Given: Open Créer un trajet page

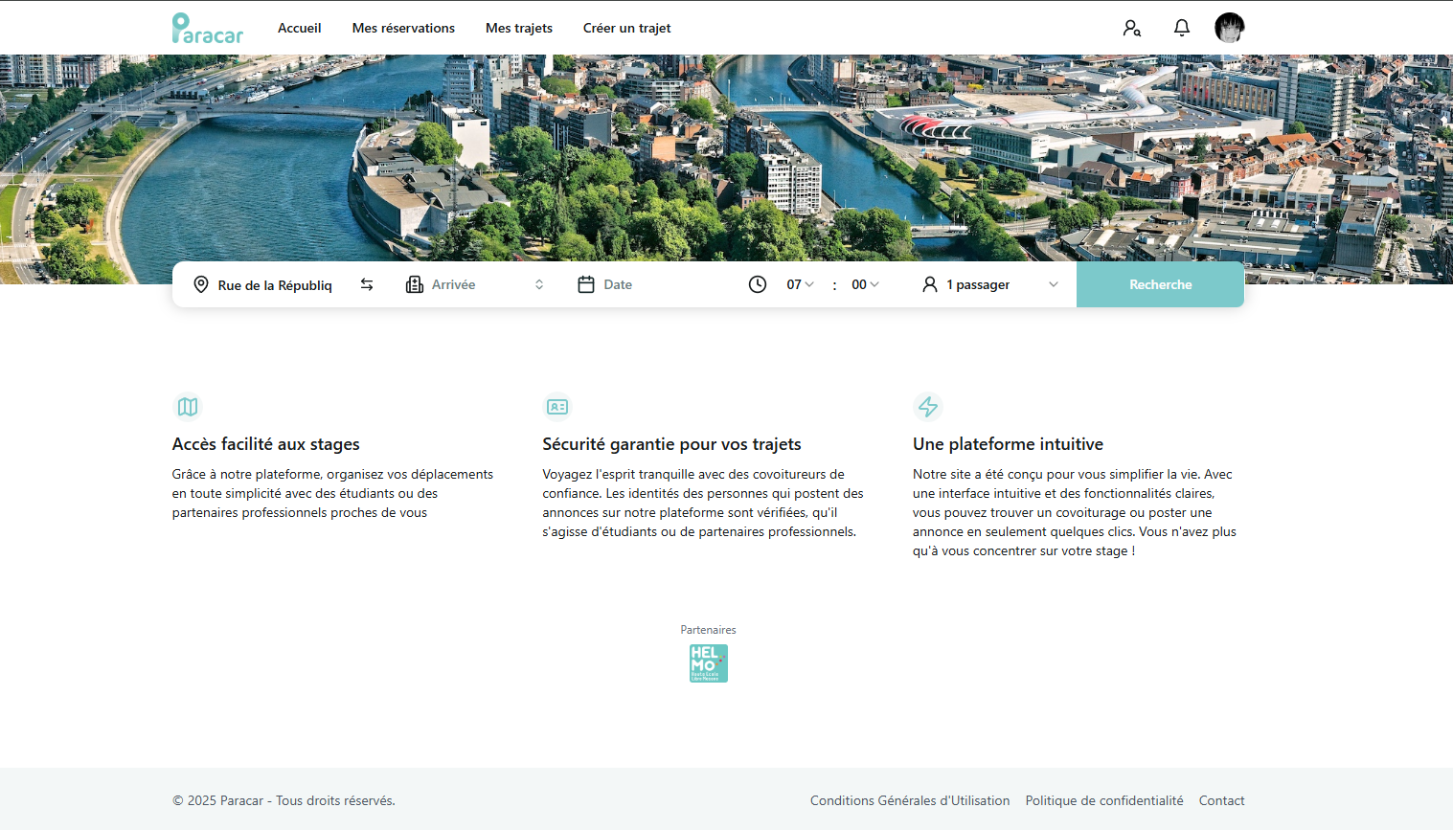Looking at the screenshot, I should click(626, 28).
